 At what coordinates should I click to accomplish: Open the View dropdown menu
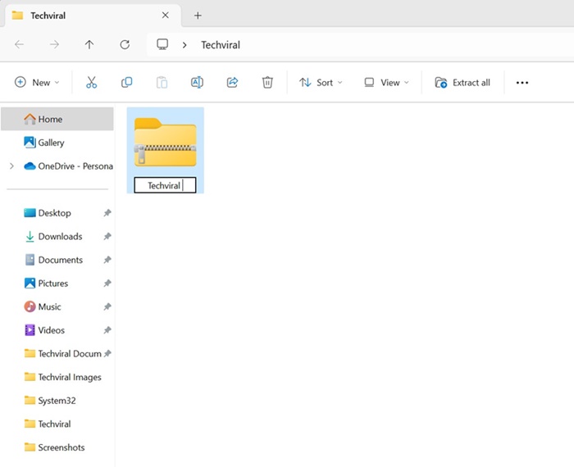pos(386,82)
